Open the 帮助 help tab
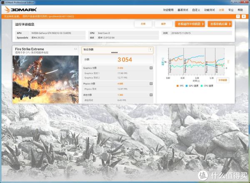Screen dimensions: 250x183 tap(240, 10)
